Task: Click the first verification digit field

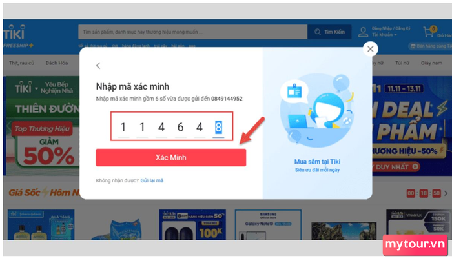Action: click(123, 127)
